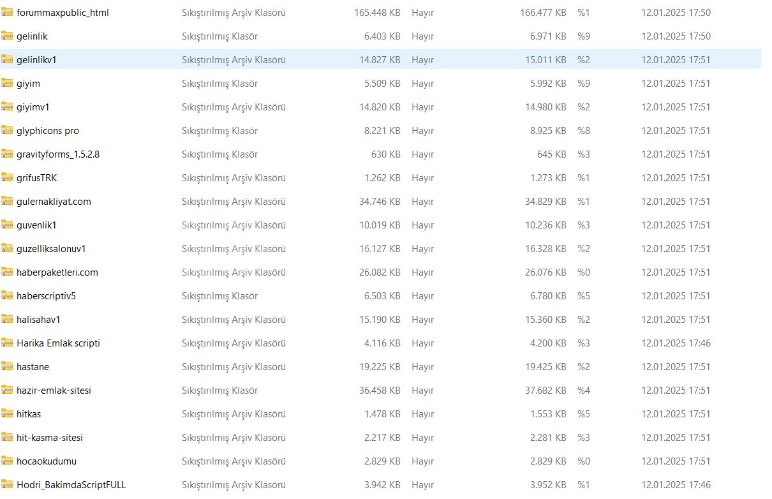Click the size value 166.477 KB
The height and width of the screenshot is (499, 772).
pos(543,13)
